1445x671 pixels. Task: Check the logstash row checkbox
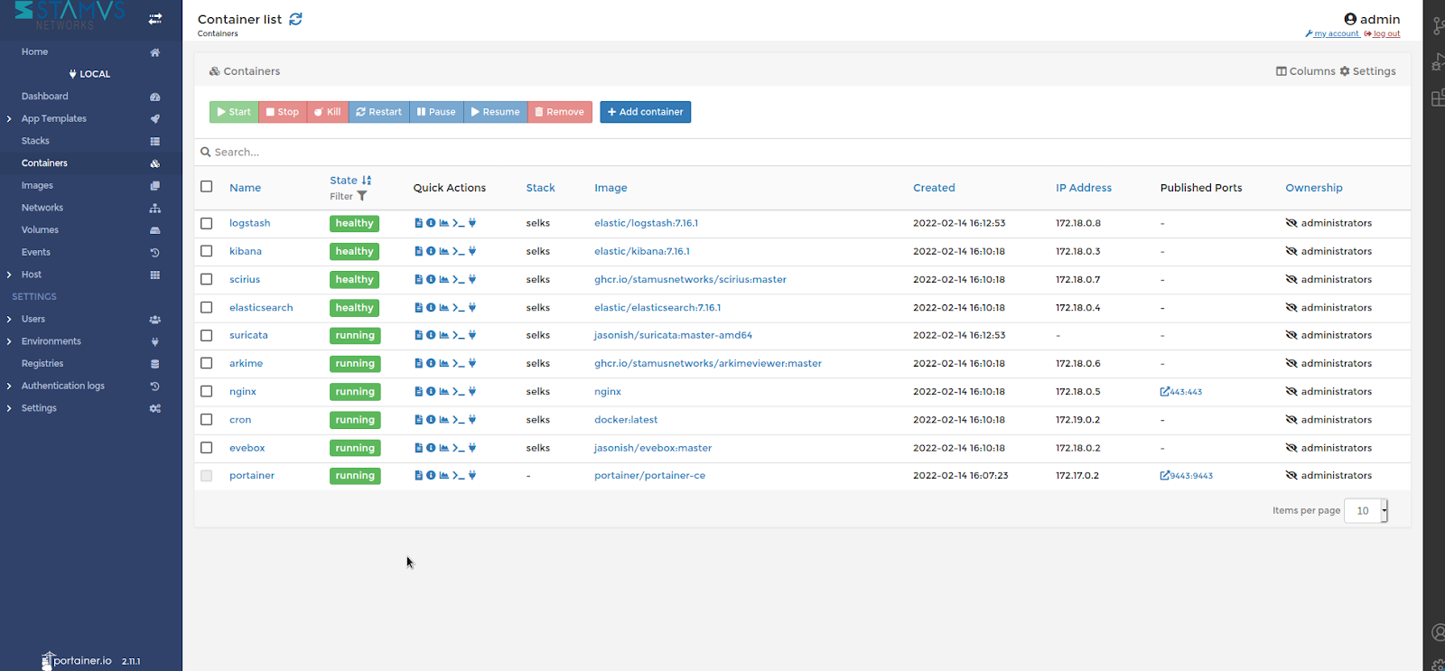pyautogui.click(x=207, y=223)
